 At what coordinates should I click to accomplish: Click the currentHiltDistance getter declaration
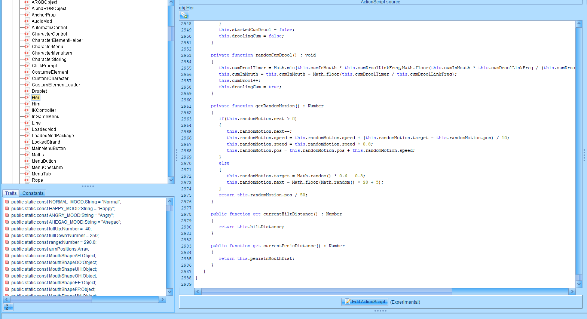coord(276,214)
